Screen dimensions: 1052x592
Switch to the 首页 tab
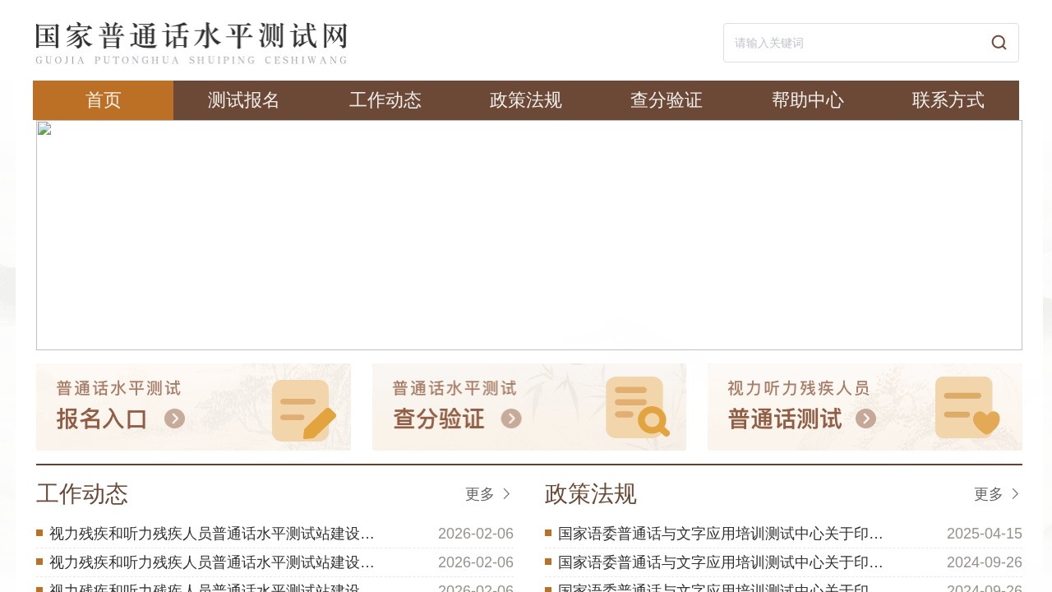tap(103, 100)
